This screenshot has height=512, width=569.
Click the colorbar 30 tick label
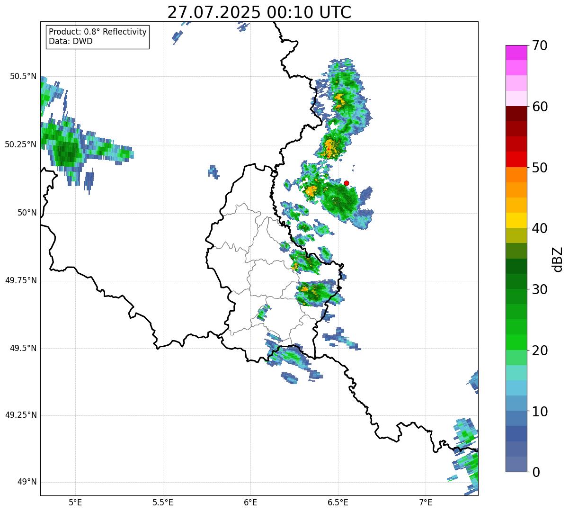pos(540,289)
